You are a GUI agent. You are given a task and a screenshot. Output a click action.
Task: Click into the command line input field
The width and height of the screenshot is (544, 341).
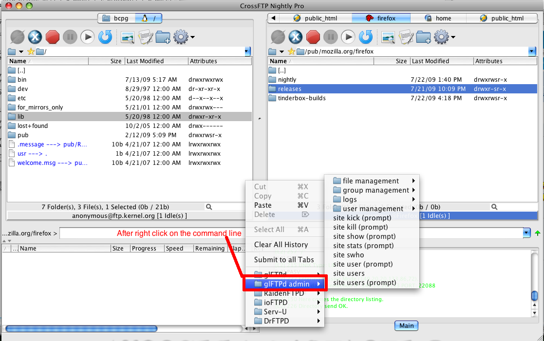291,233
